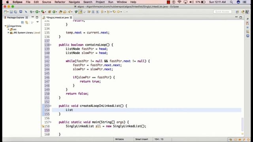Jump to Last Edit Location icon
The width and height of the screenshot is (253, 142).
click(x=114, y=12)
